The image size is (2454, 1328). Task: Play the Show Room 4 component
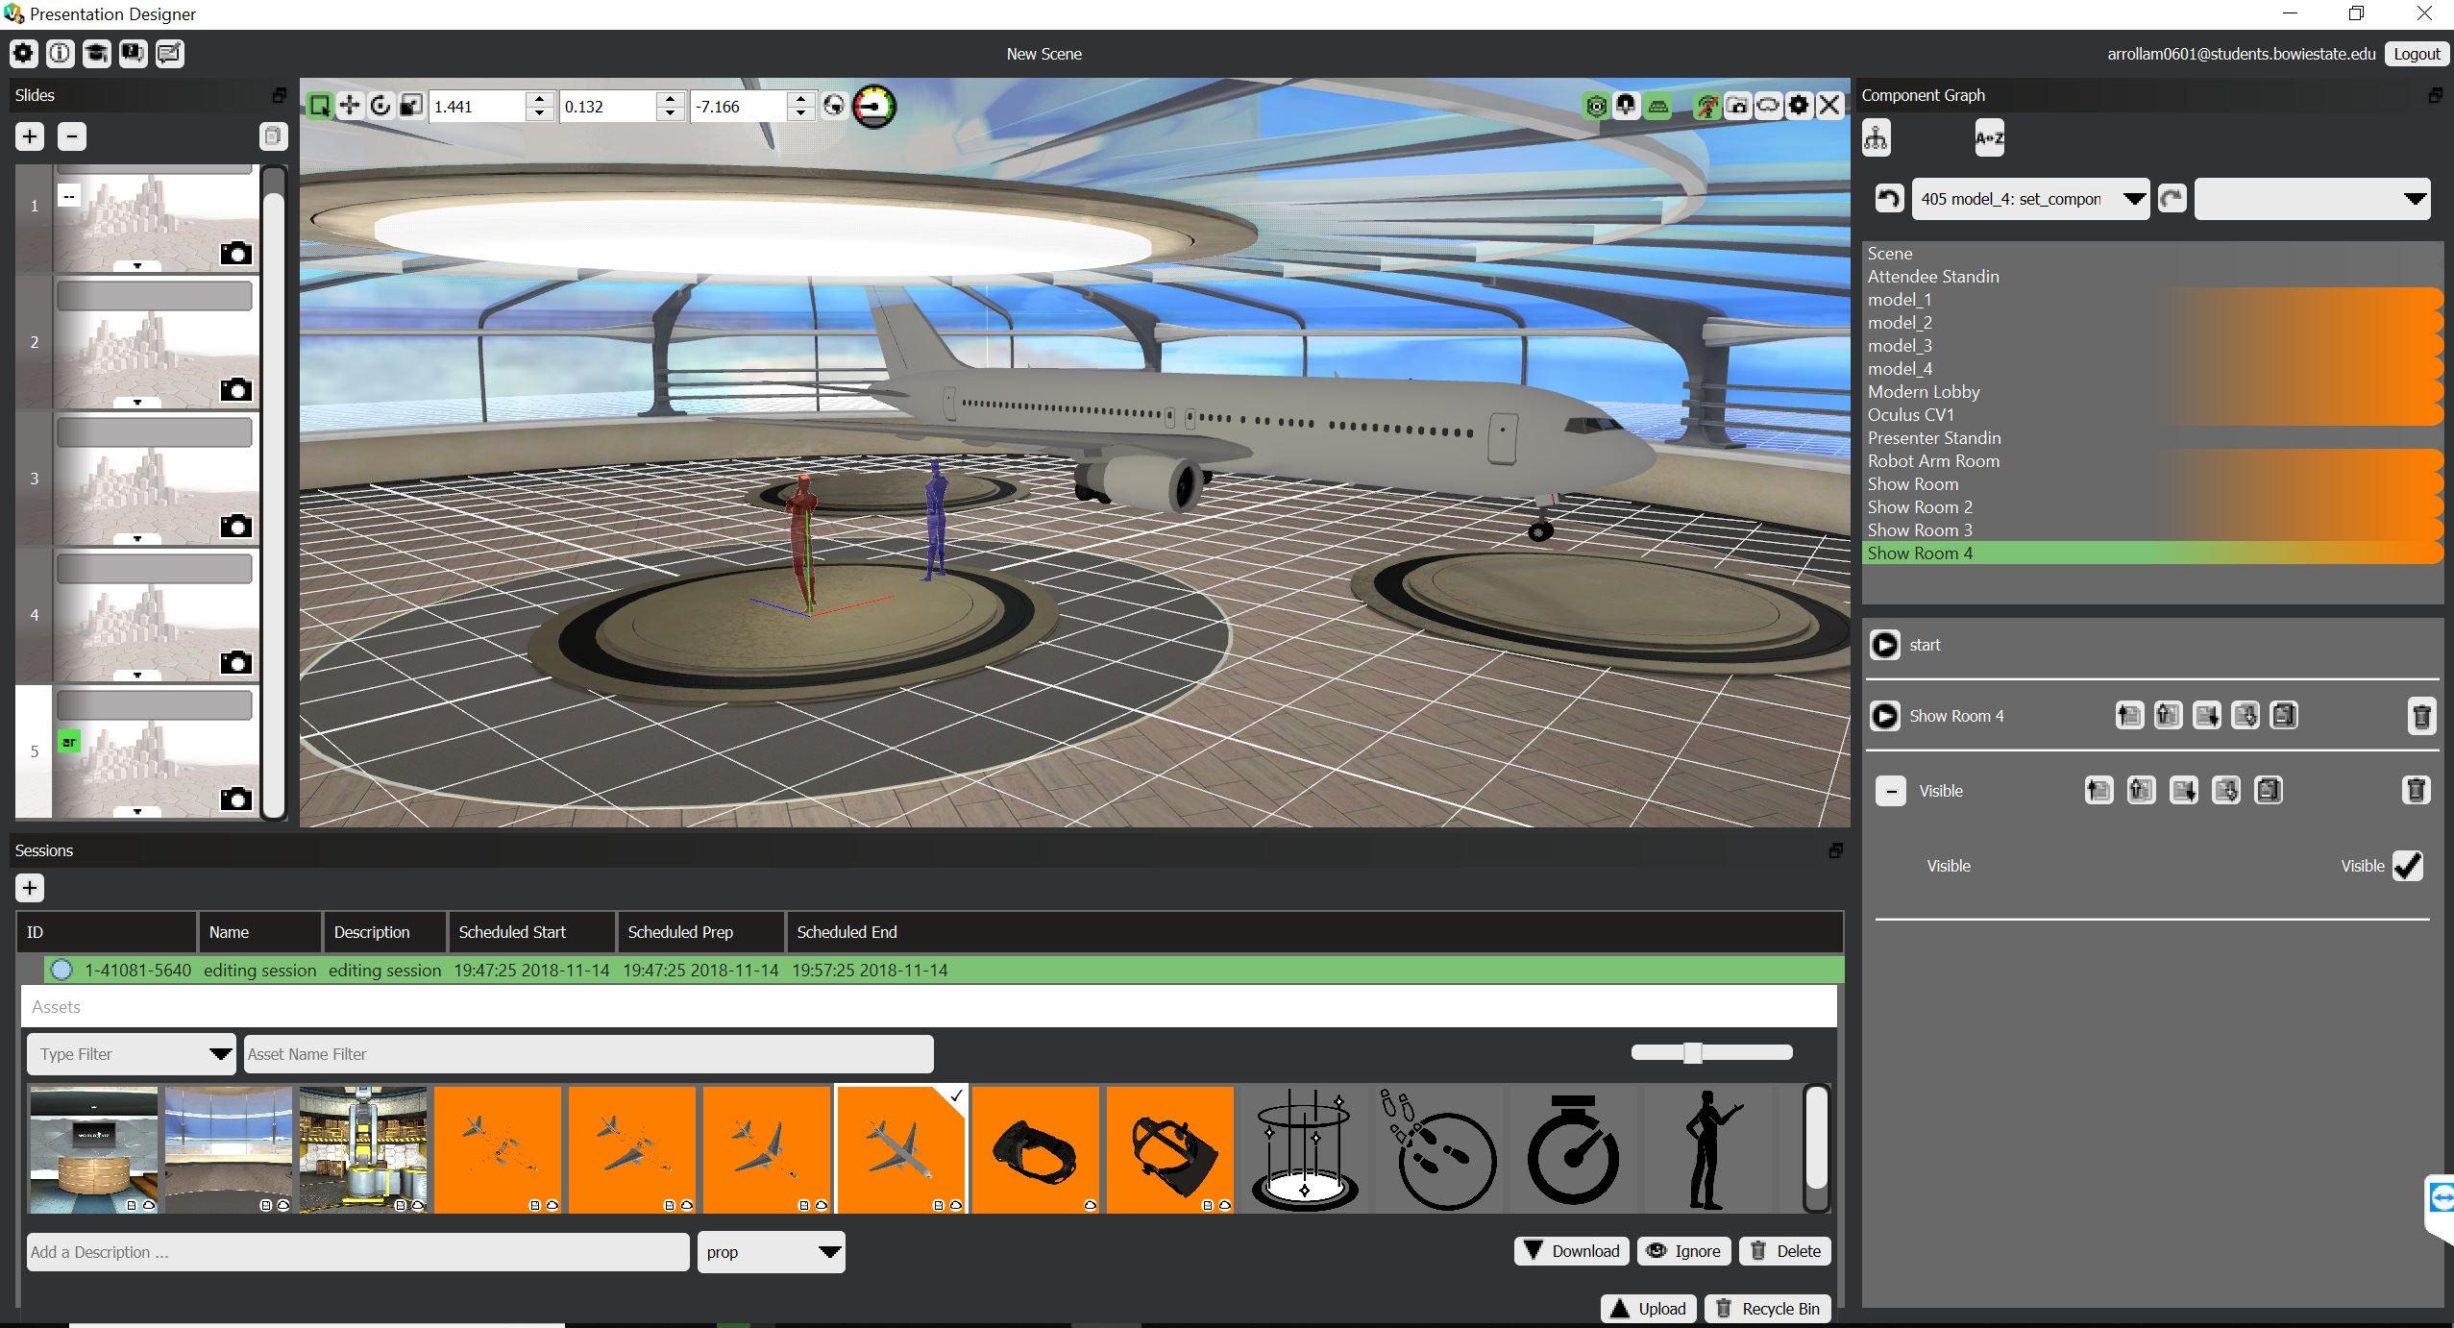(1885, 716)
